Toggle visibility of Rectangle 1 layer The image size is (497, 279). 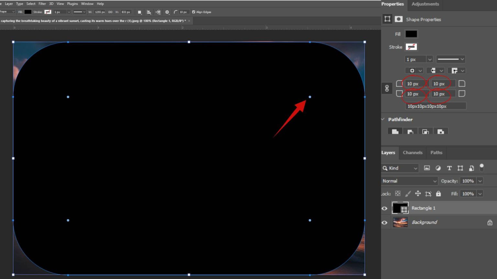click(x=384, y=208)
